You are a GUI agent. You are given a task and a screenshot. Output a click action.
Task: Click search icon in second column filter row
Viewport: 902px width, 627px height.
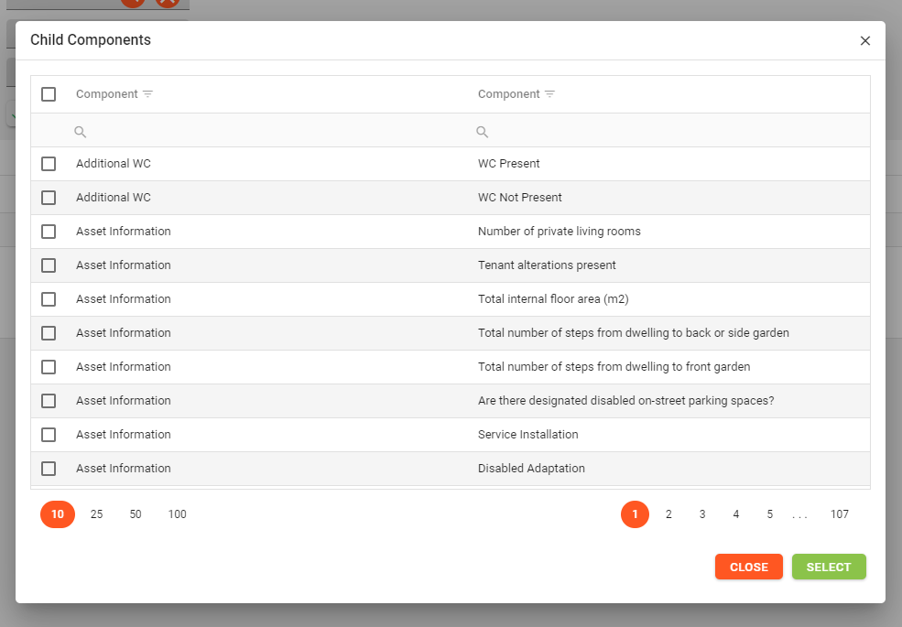[483, 132]
